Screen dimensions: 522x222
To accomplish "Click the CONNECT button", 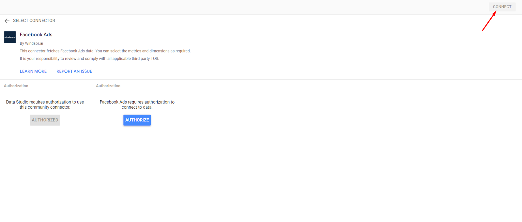I will (x=502, y=7).
